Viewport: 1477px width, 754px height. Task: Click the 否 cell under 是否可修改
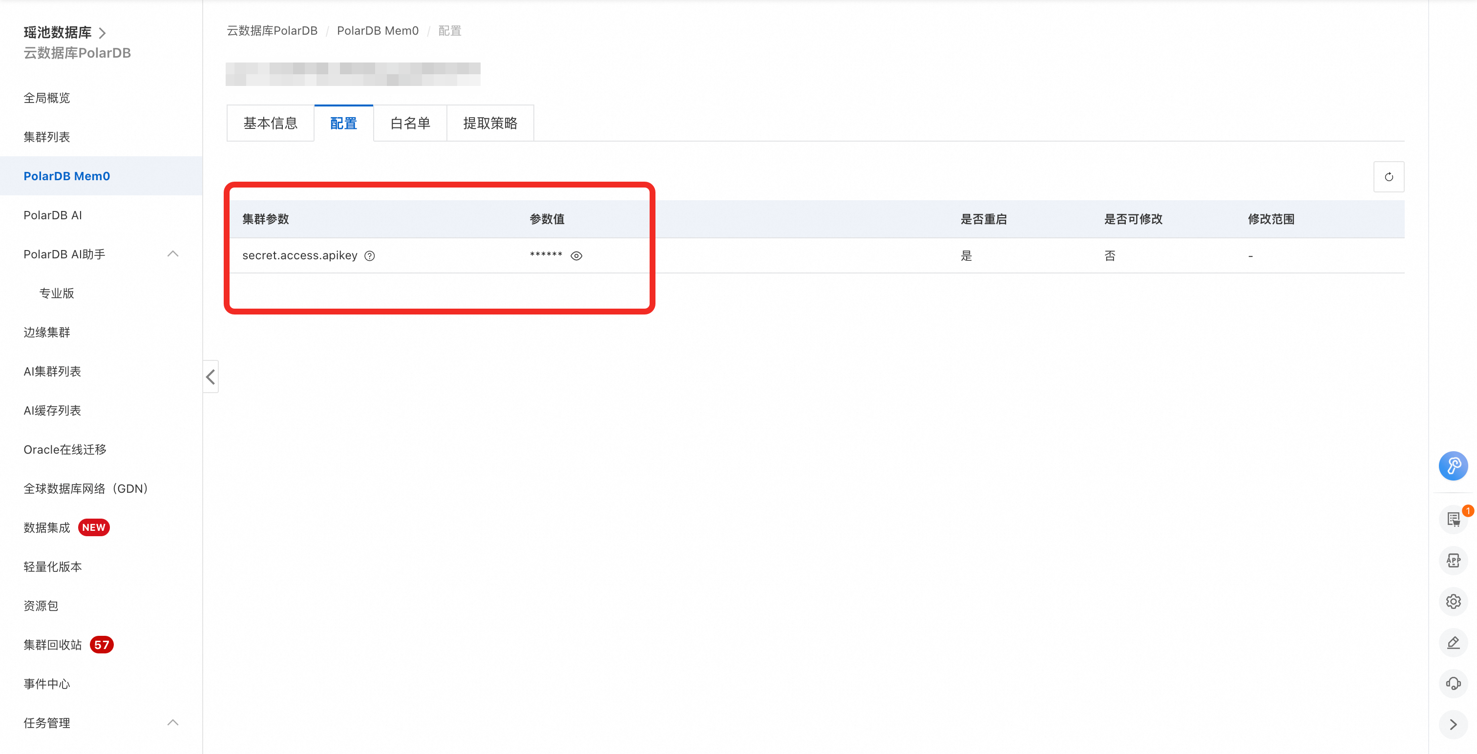[1111, 256]
